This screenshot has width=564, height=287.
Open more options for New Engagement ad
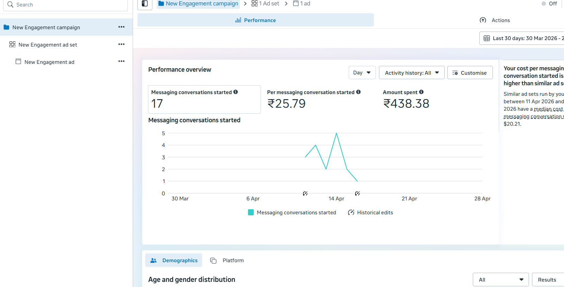121,61
